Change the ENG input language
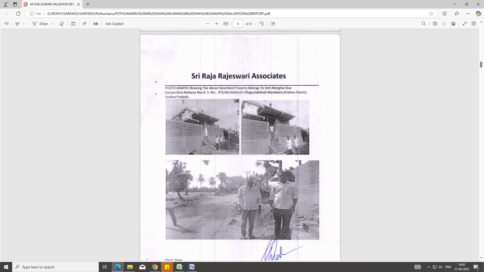The image size is (484, 272). pyautogui.click(x=448, y=267)
